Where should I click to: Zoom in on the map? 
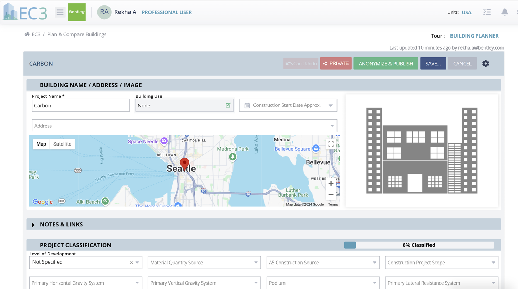[331, 183]
